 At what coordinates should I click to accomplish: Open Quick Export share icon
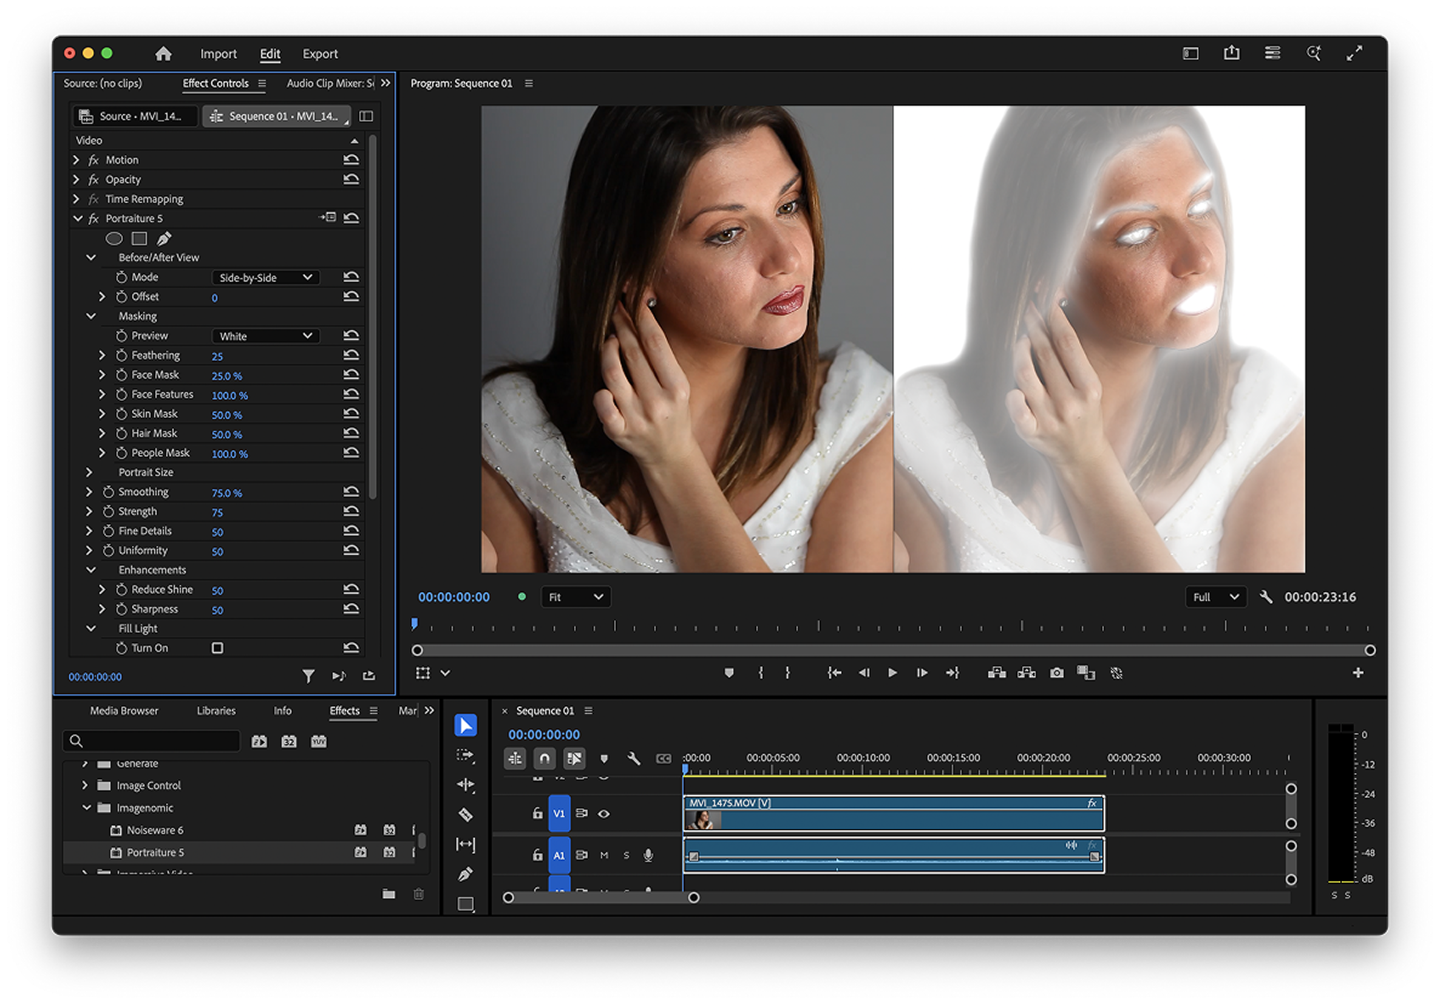pos(1231,53)
